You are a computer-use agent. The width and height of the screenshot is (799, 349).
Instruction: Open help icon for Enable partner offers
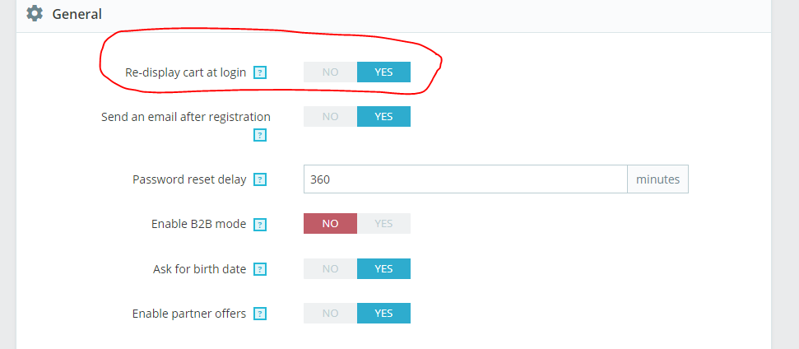click(260, 314)
